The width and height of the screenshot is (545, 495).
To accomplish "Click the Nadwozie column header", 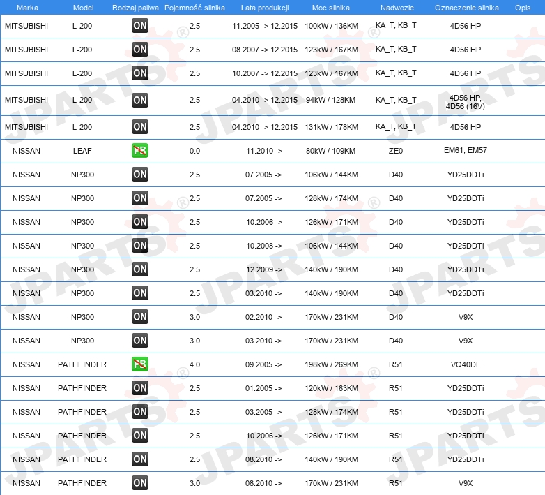I will tap(397, 8).
